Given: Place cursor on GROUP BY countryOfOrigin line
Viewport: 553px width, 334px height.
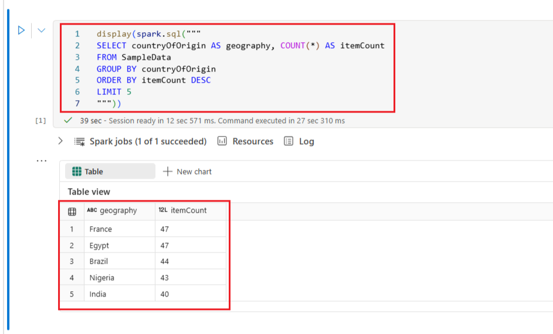Looking at the screenshot, I should coord(156,69).
